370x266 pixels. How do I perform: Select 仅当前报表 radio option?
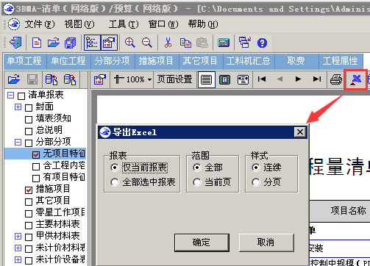[x=139, y=168]
